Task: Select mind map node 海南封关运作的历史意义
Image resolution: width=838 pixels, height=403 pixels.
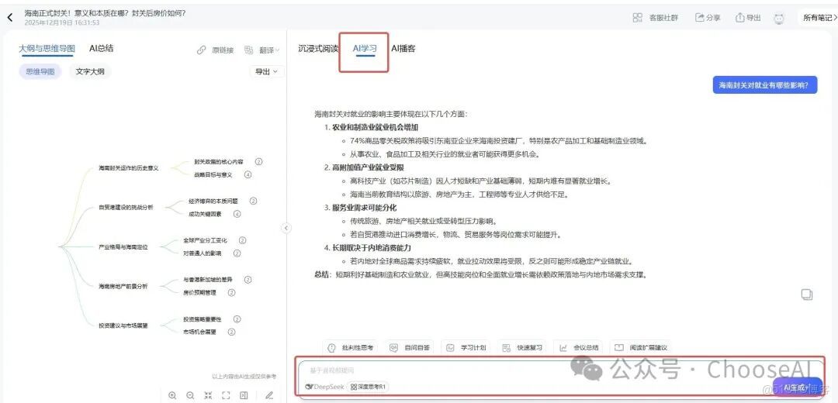Action: (128, 168)
